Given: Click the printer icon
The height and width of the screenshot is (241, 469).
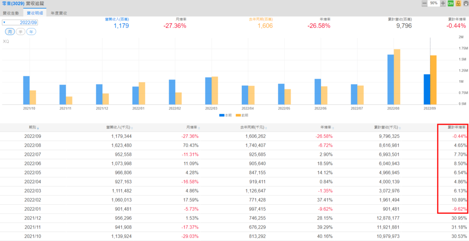Looking at the screenshot, I should [x=465, y=4].
